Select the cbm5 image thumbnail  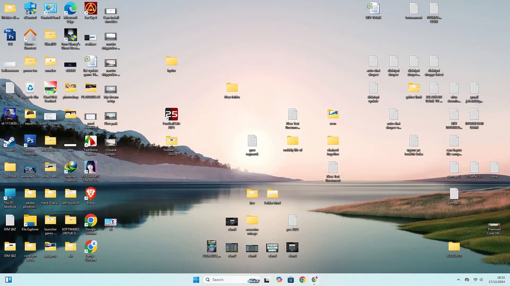click(293, 250)
